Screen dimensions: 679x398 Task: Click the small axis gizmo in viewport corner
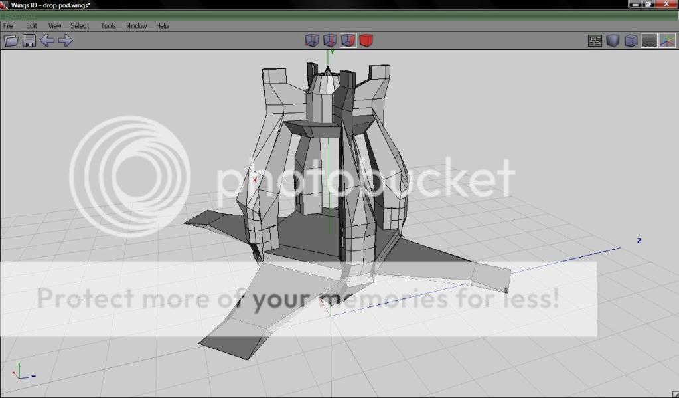[x=23, y=372]
